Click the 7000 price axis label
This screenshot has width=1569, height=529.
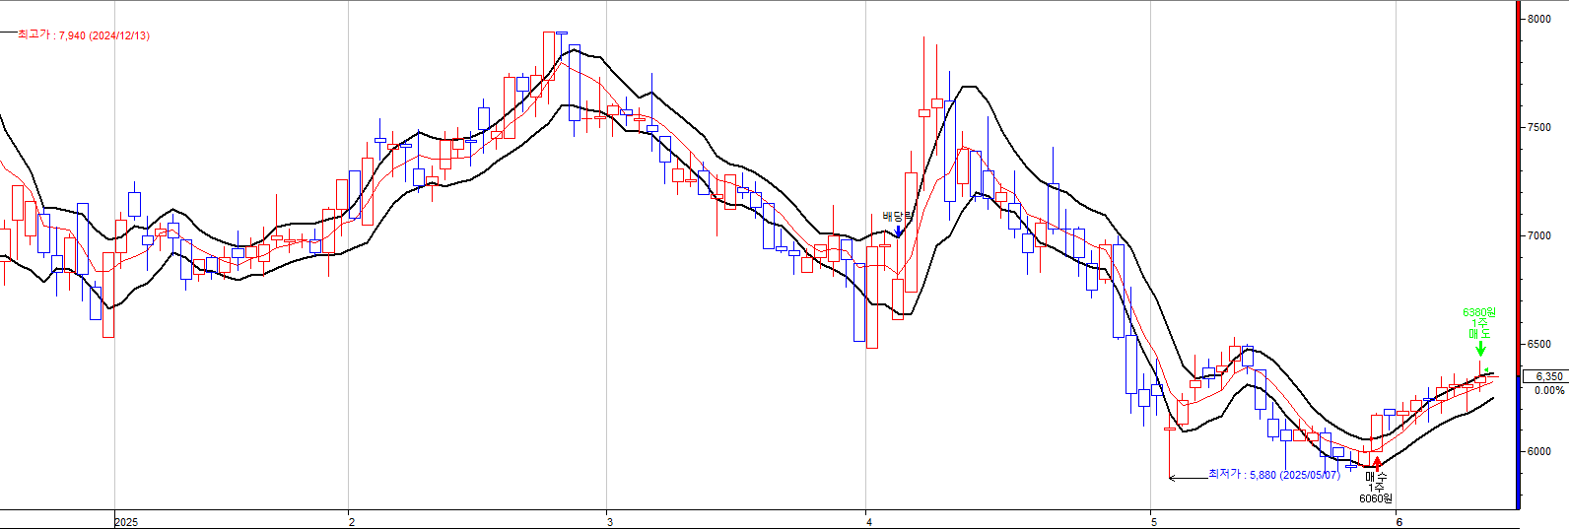point(1539,235)
